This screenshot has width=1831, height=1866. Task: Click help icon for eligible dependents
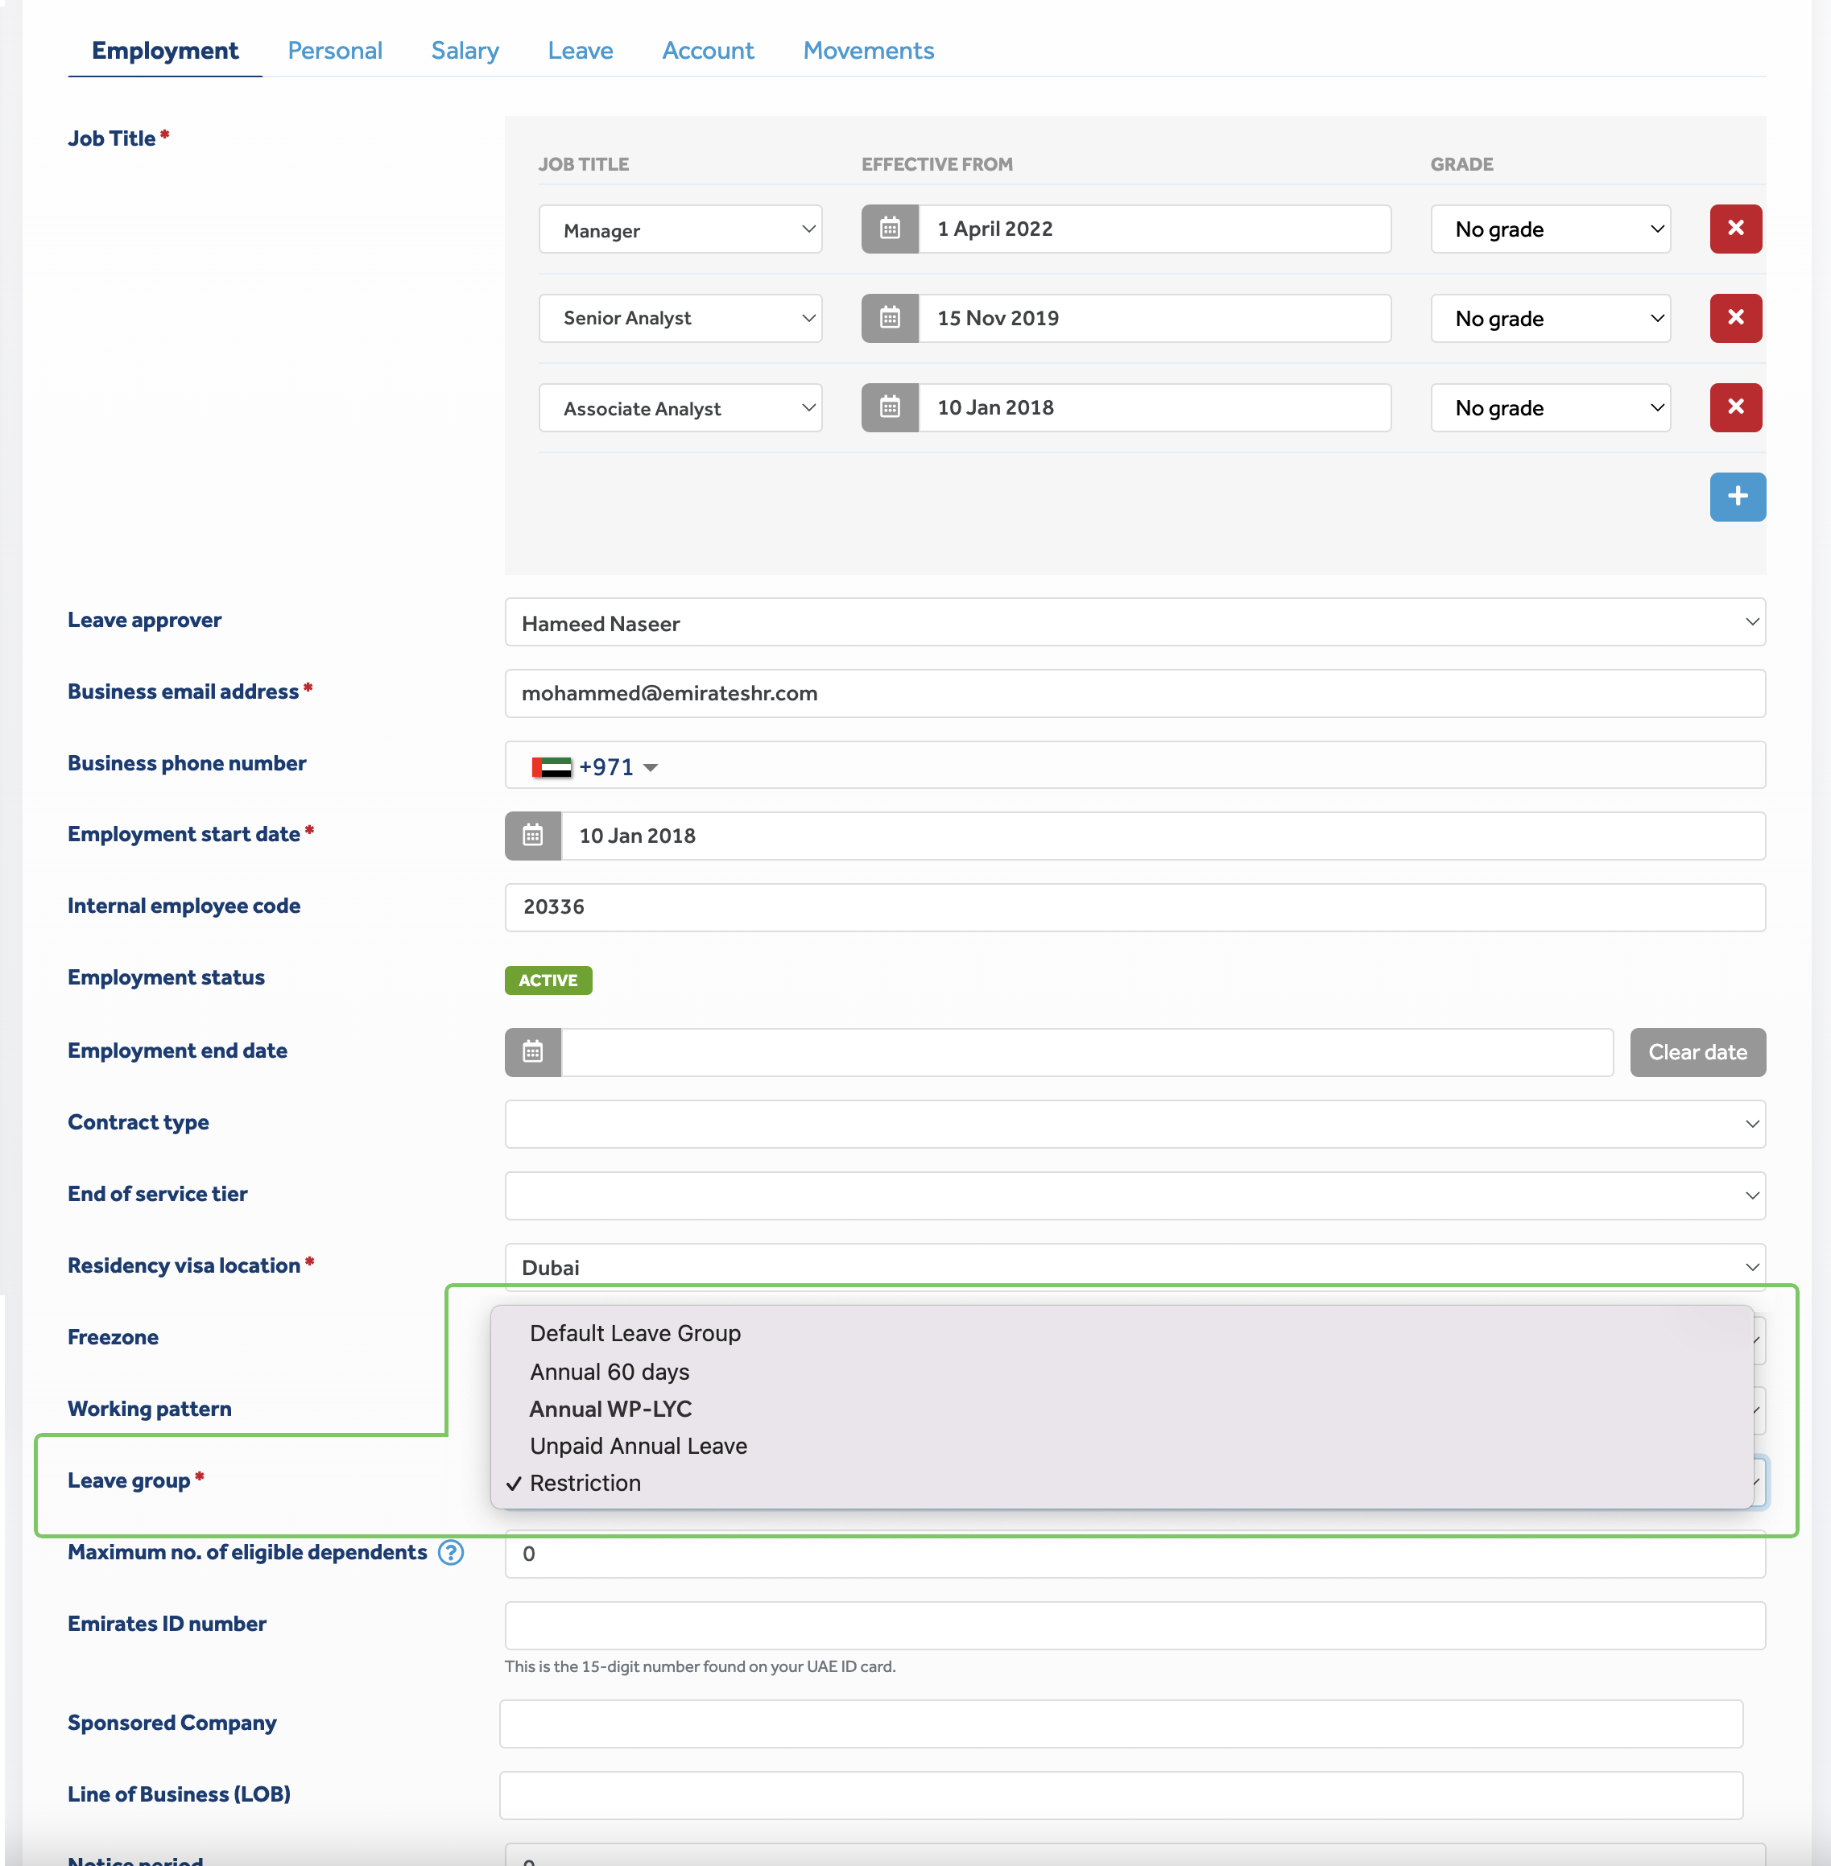[x=450, y=1553]
